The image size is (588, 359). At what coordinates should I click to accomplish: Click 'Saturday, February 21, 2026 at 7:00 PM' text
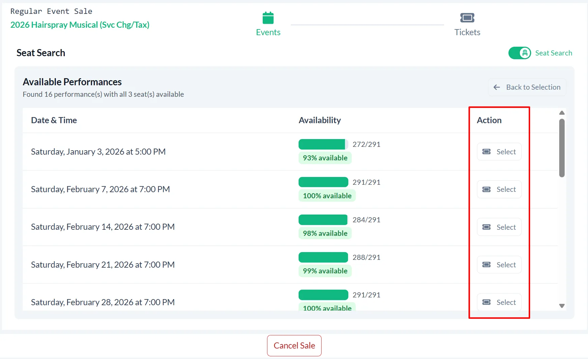coord(103,265)
